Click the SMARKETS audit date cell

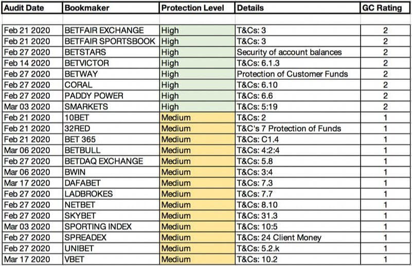(32, 107)
